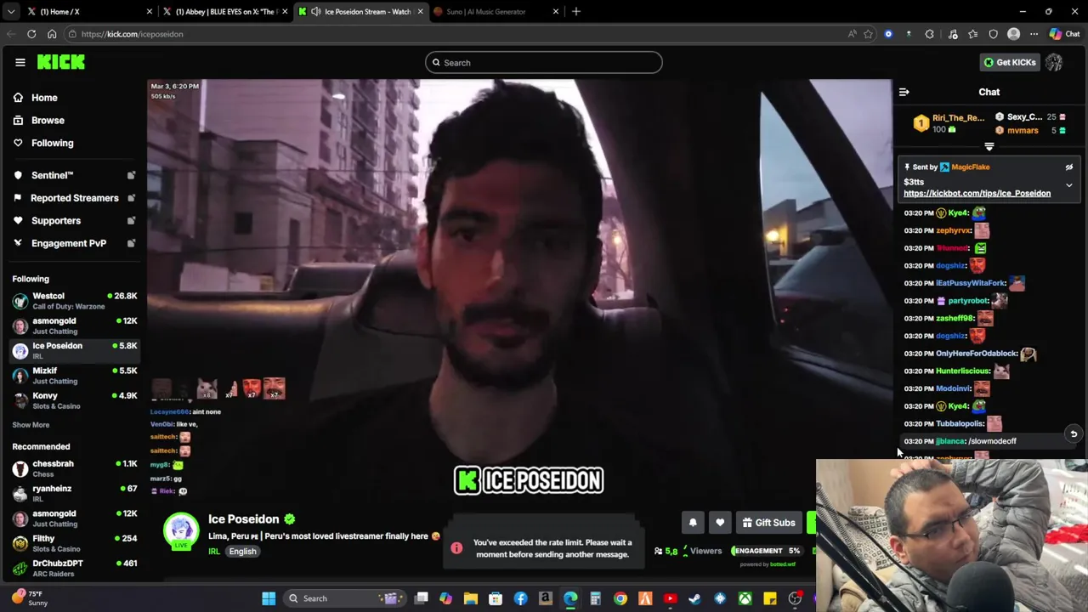Click weather widget 75°F Sunny
Screen dimensions: 1088x612
[x=31, y=599]
